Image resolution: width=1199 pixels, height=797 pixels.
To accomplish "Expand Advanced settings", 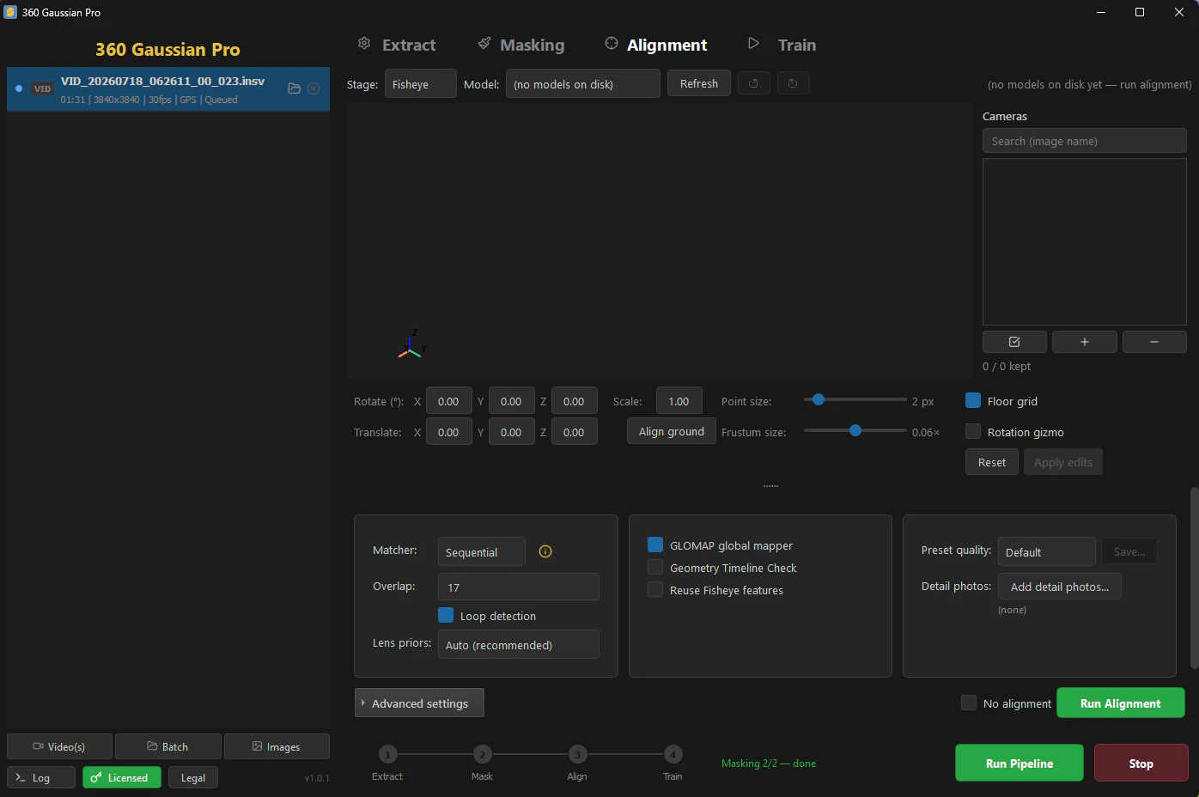I will coord(419,703).
